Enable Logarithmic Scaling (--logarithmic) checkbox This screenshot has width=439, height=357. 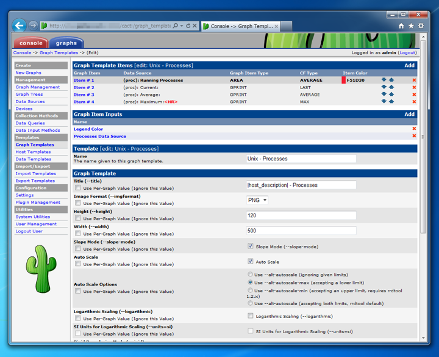(251, 316)
